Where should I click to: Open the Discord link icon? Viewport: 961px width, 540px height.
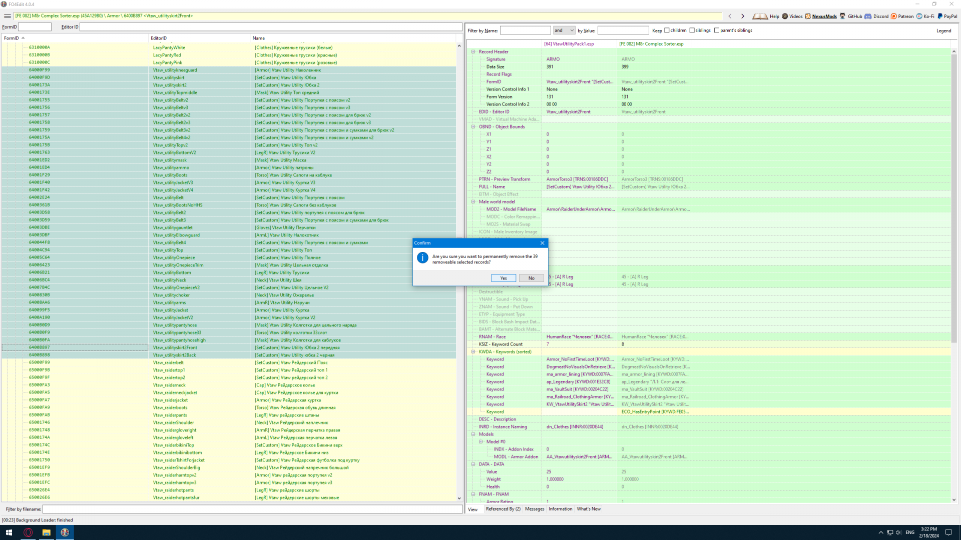point(868,16)
